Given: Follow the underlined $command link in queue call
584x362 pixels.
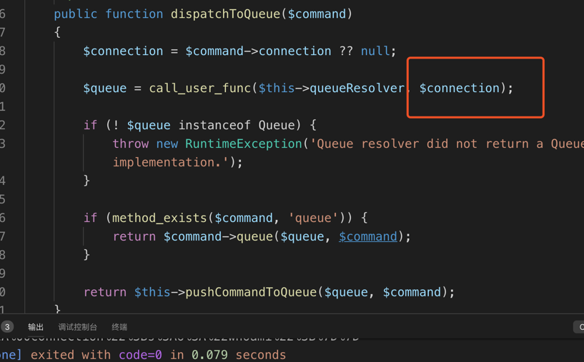Looking at the screenshot, I should 367,236.
